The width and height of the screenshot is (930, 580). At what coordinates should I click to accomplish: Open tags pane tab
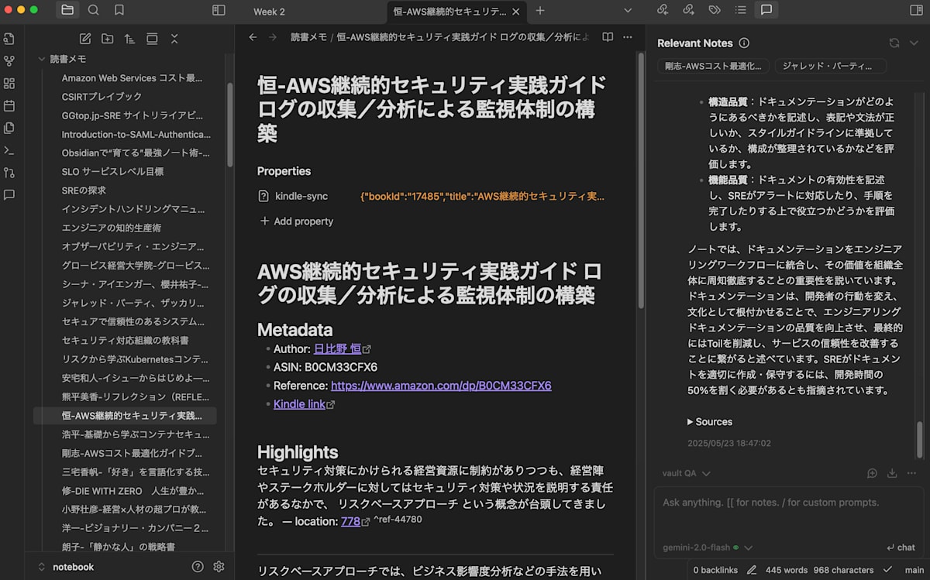click(x=715, y=10)
